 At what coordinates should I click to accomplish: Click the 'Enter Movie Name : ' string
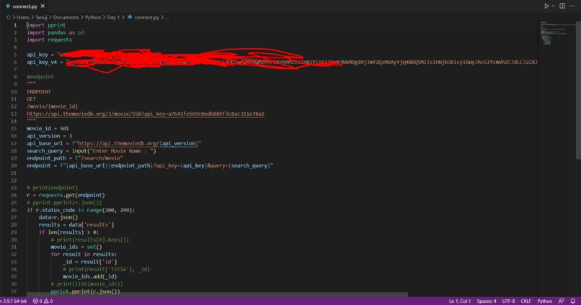pos(122,151)
